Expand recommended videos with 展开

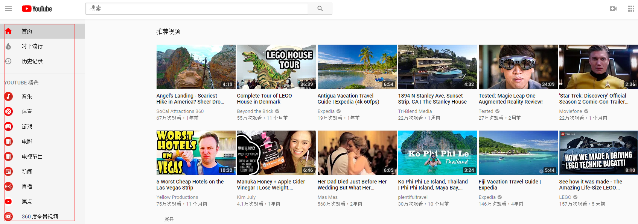[x=169, y=219]
